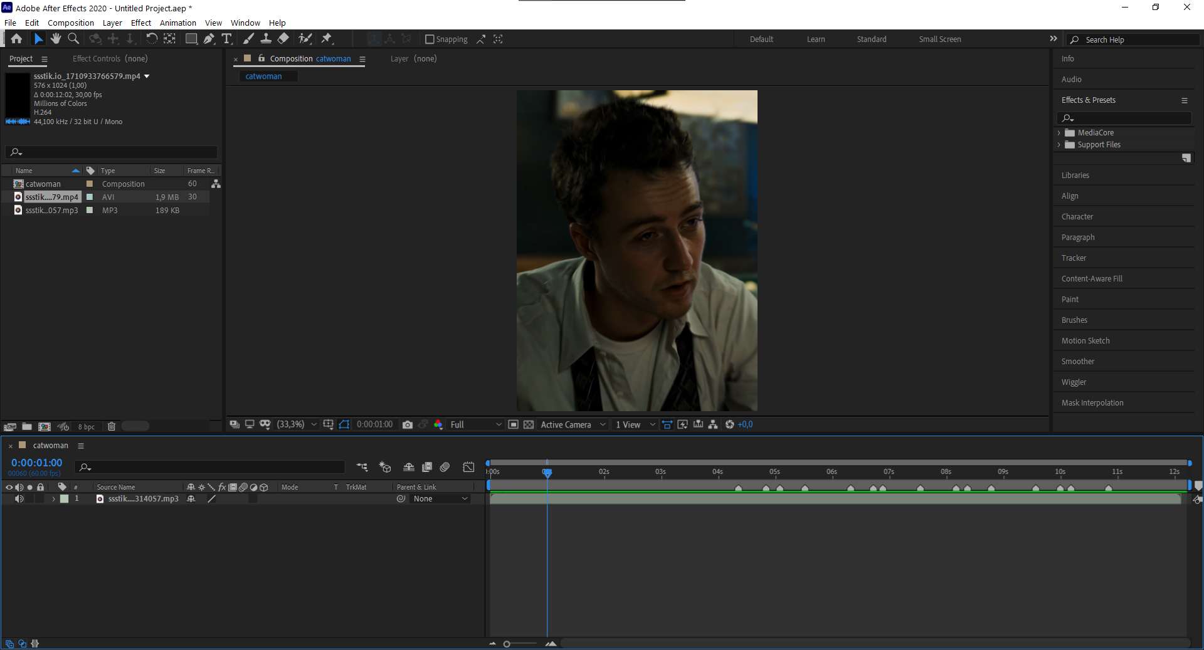Switch to the Learn workspace
Screen dimensions: 1204x650
[x=815, y=39]
